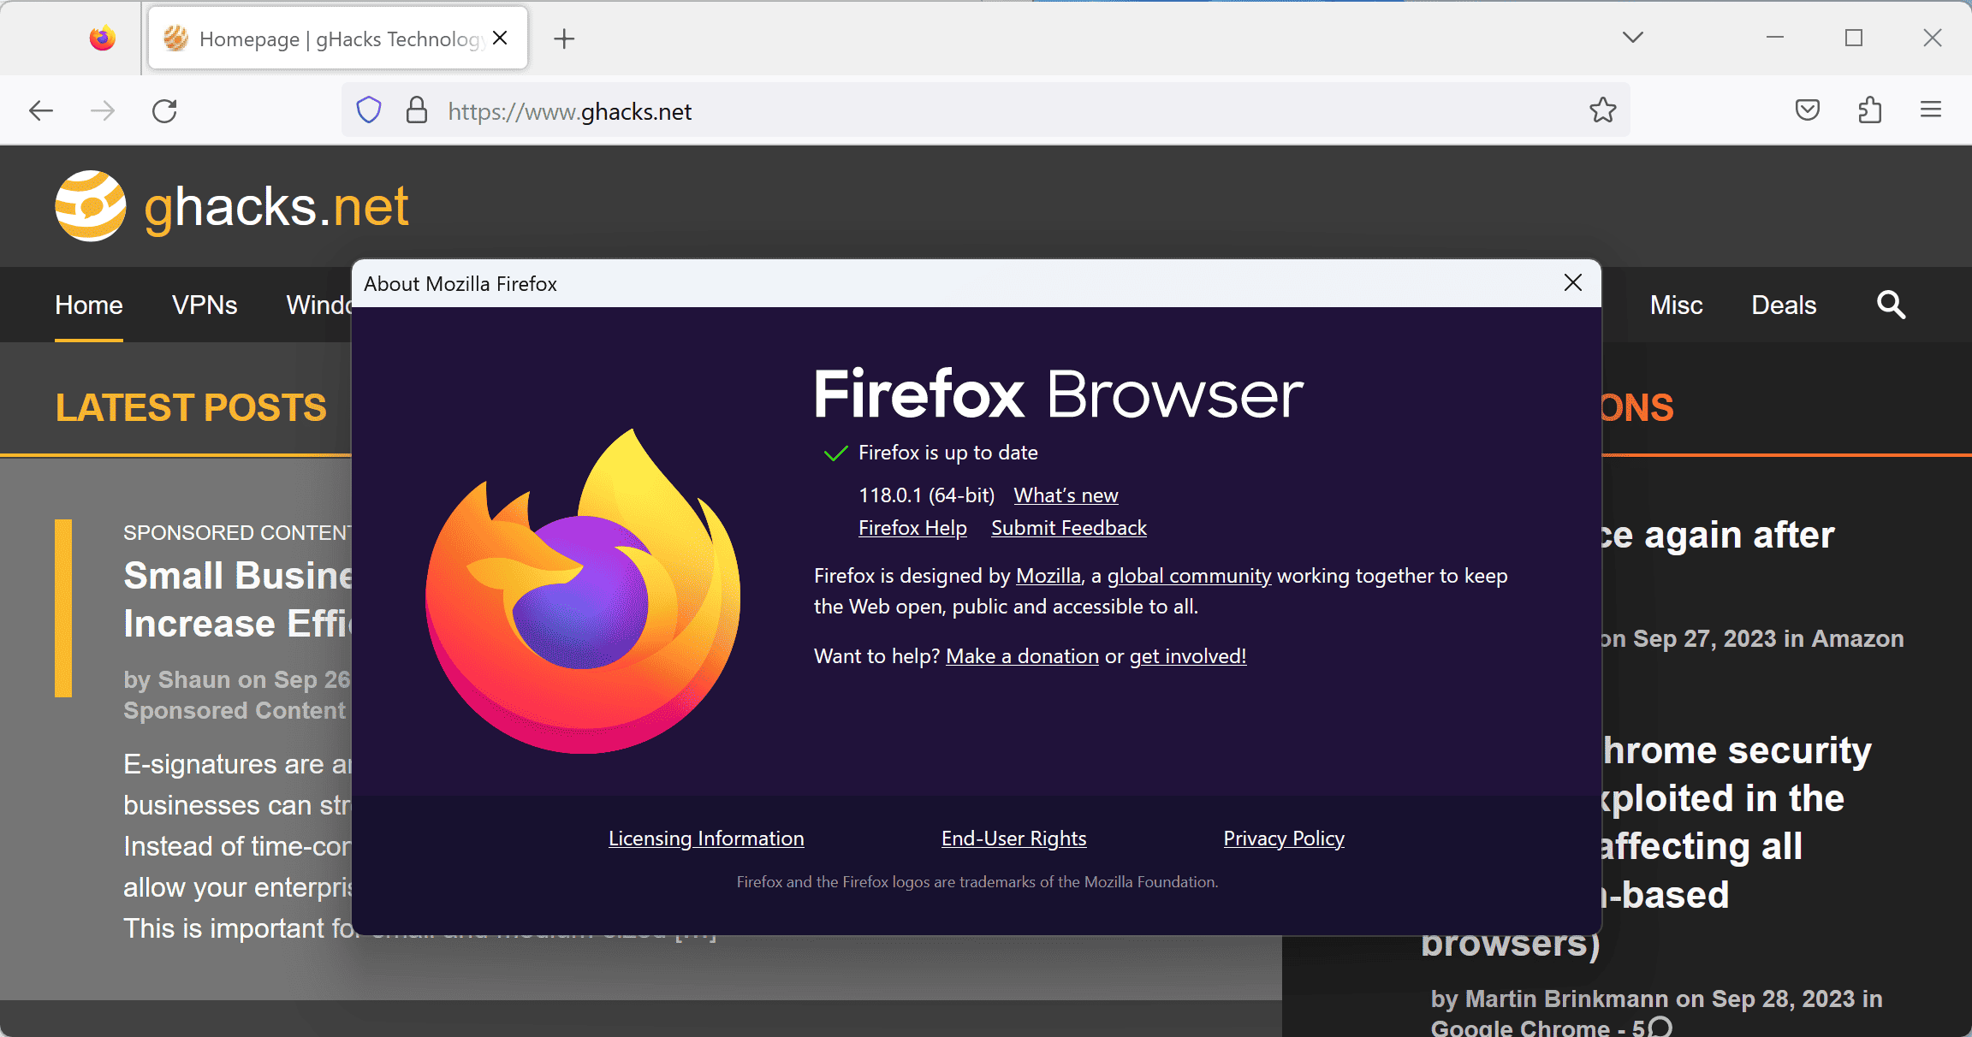The image size is (1972, 1037).
Task: Click the 'What's new' link in dialog
Action: point(1066,493)
